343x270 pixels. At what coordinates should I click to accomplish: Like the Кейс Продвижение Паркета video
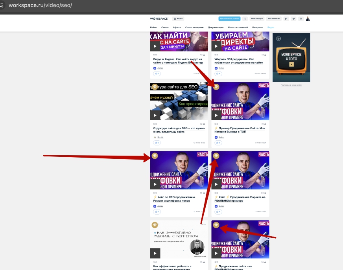(x=218, y=212)
